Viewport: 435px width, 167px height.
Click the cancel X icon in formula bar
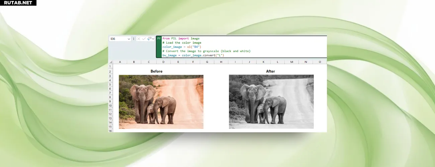click(139, 39)
